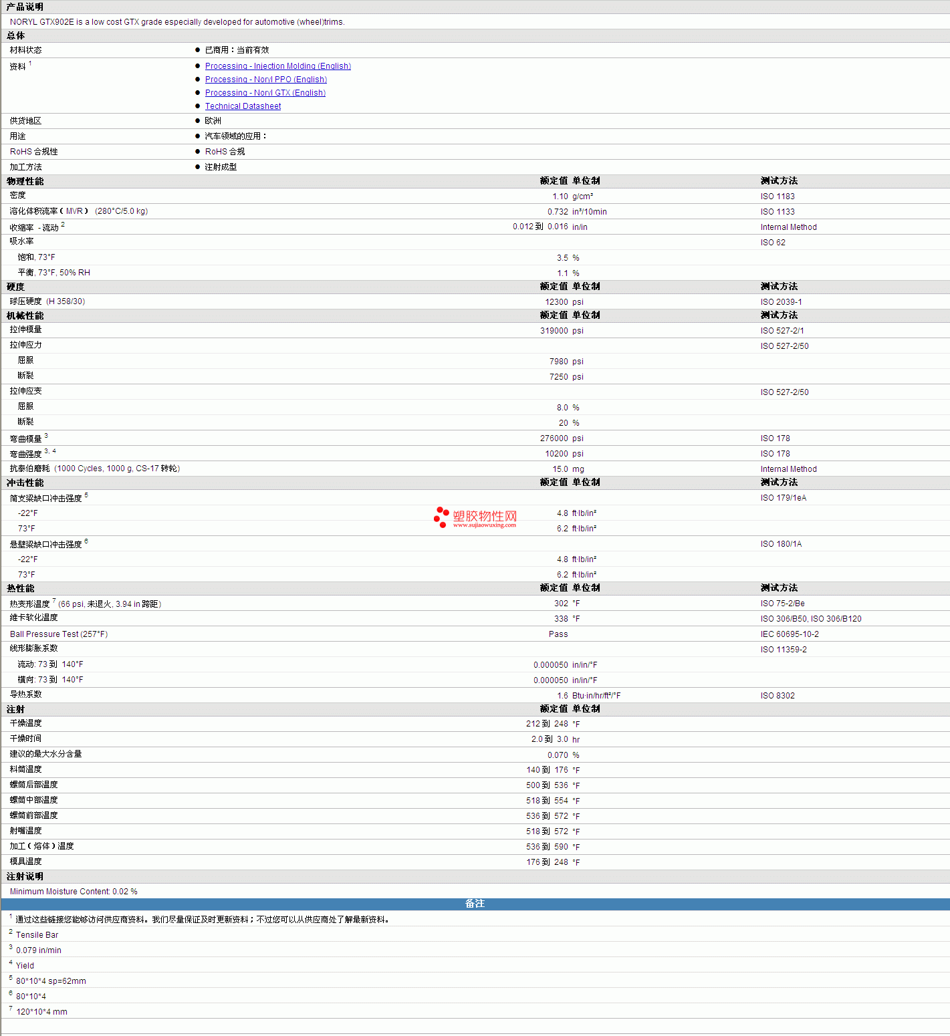Click the 注射成型 processing method text
The width and height of the screenshot is (950, 1036).
[221, 167]
